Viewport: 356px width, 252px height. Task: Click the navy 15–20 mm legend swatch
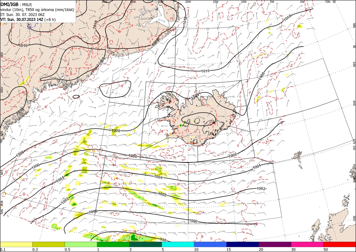tap(242, 244)
